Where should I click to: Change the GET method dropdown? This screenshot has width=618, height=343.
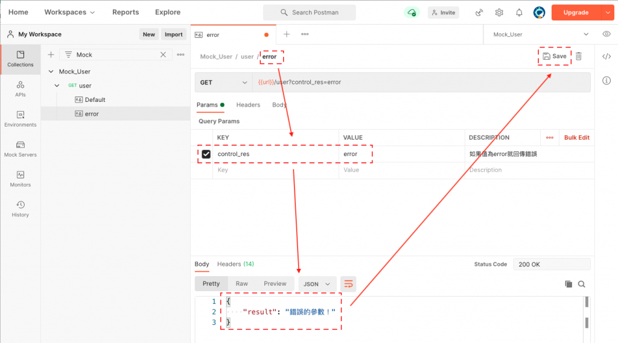pyautogui.click(x=223, y=83)
